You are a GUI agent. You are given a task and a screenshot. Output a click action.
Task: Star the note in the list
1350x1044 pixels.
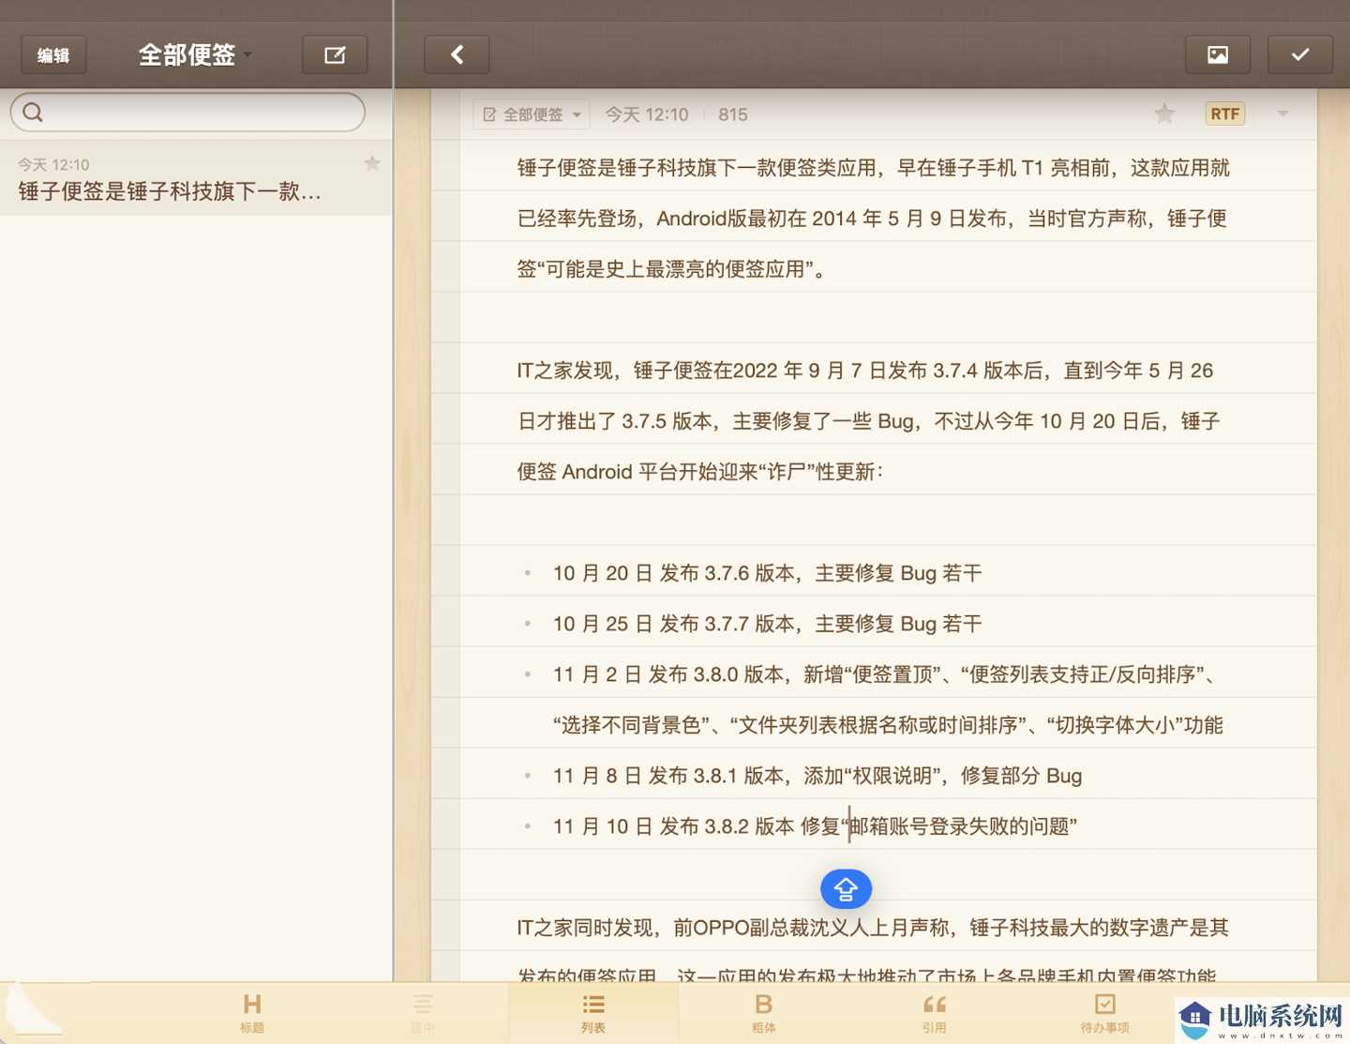pyautogui.click(x=372, y=163)
